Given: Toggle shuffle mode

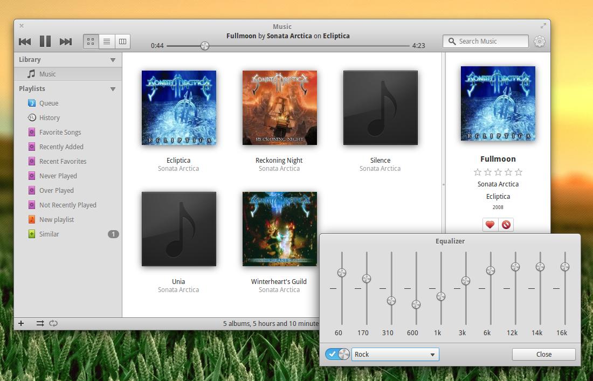Looking at the screenshot, I should point(40,323).
